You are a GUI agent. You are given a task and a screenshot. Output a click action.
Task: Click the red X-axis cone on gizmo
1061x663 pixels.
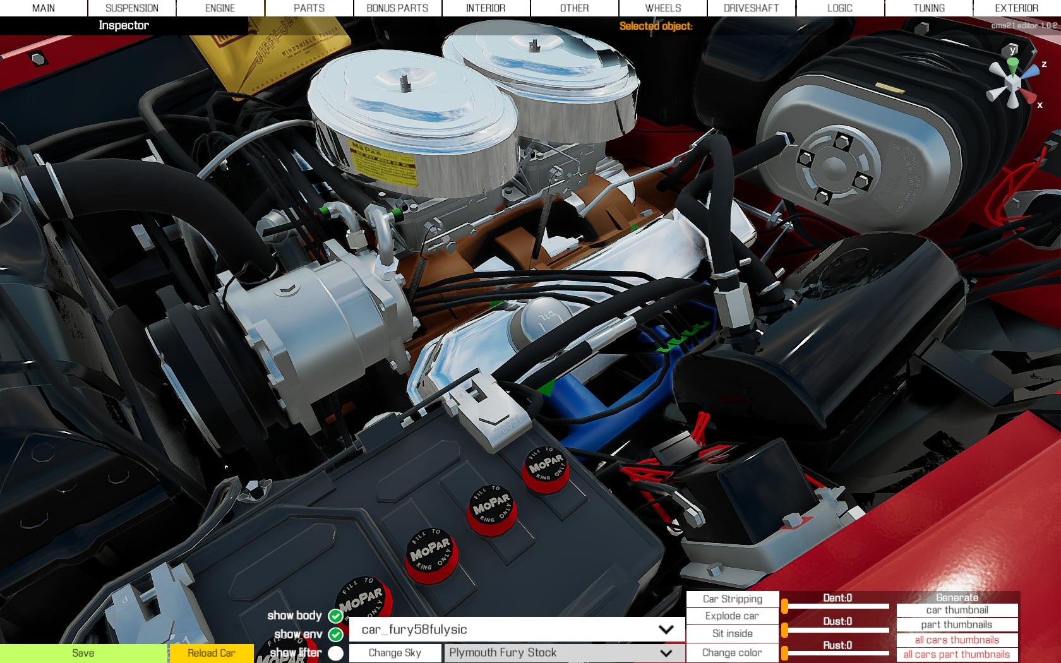pyautogui.click(x=1029, y=97)
